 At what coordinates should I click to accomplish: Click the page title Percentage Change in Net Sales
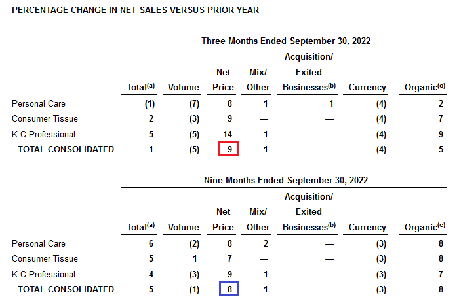point(135,10)
